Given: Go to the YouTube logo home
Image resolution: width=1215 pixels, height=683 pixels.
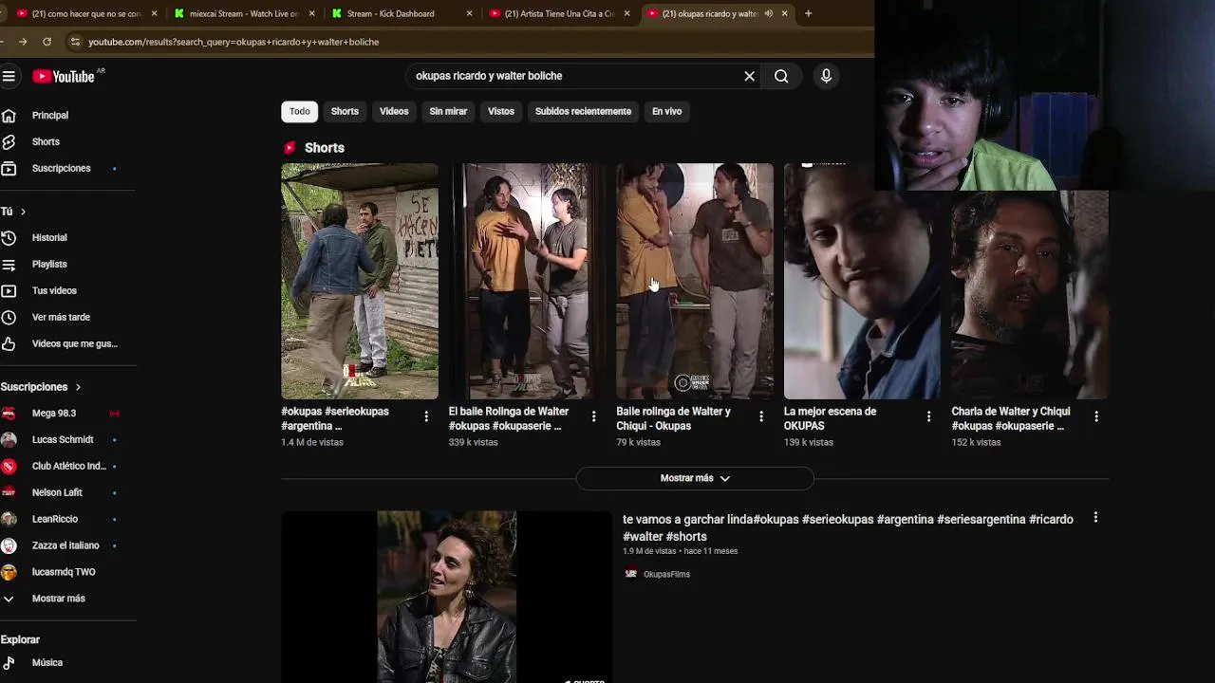Looking at the screenshot, I should tap(64, 76).
